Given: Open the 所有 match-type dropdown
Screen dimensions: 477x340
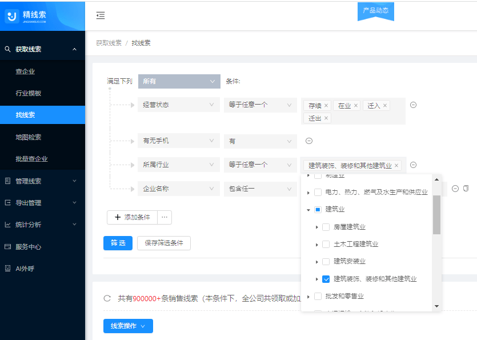Looking at the screenshot, I should [x=179, y=82].
